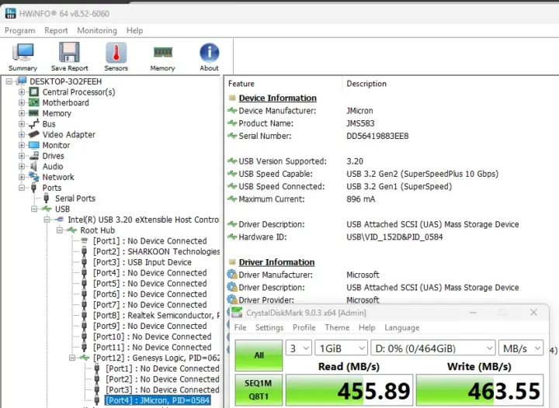
Task: Click the About info icon
Action: [x=210, y=53]
